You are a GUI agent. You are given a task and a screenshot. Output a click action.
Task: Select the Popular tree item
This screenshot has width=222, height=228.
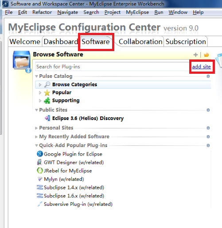coord(62,92)
